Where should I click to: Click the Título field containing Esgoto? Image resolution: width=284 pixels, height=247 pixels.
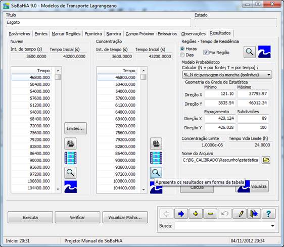coord(98,22)
